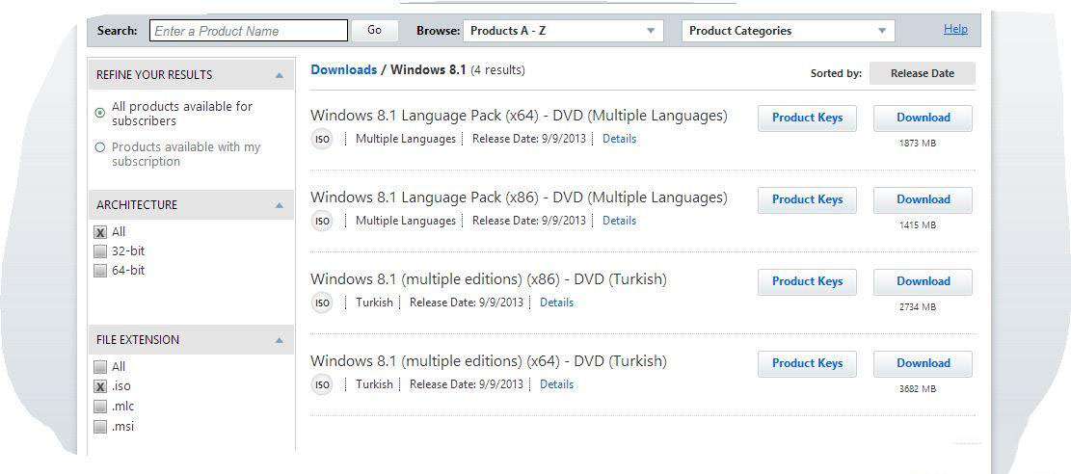
Task: Collapse the Refine Your Results section
Action: (279, 75)
